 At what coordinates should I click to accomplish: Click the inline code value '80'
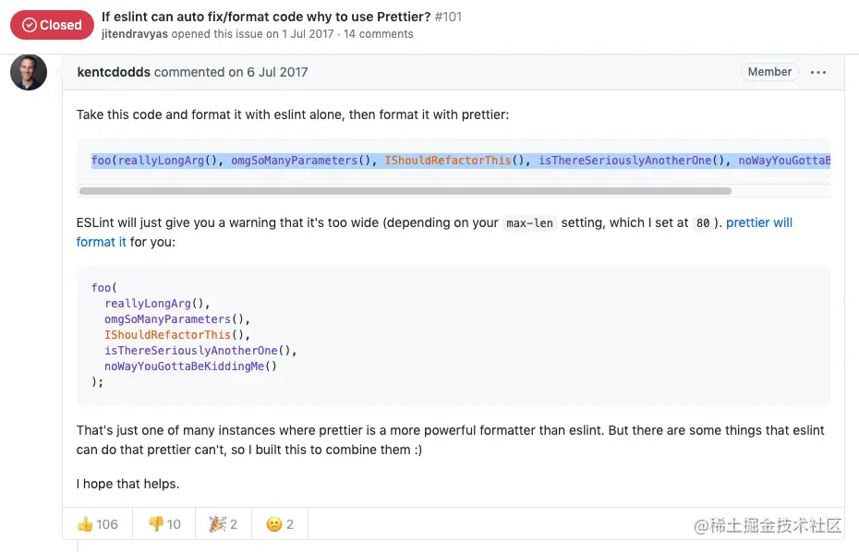pos(703,223)
